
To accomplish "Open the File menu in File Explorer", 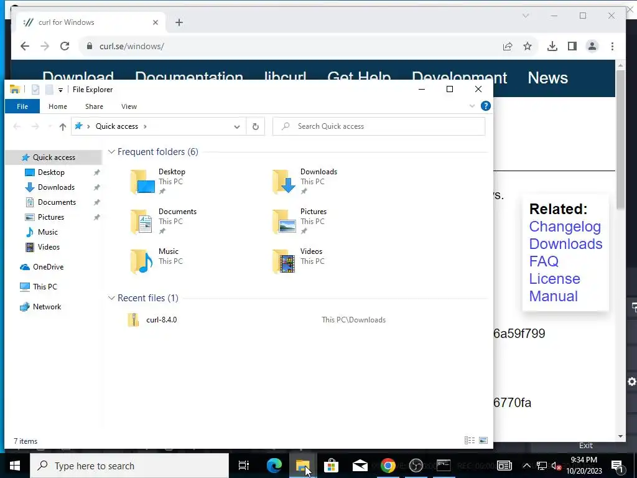I will 22,106.
